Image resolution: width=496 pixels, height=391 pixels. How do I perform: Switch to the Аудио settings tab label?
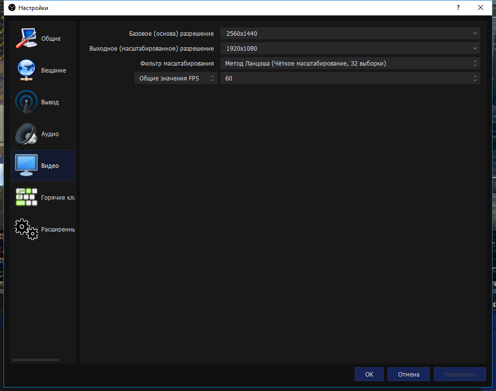click(x=50, y=134)
